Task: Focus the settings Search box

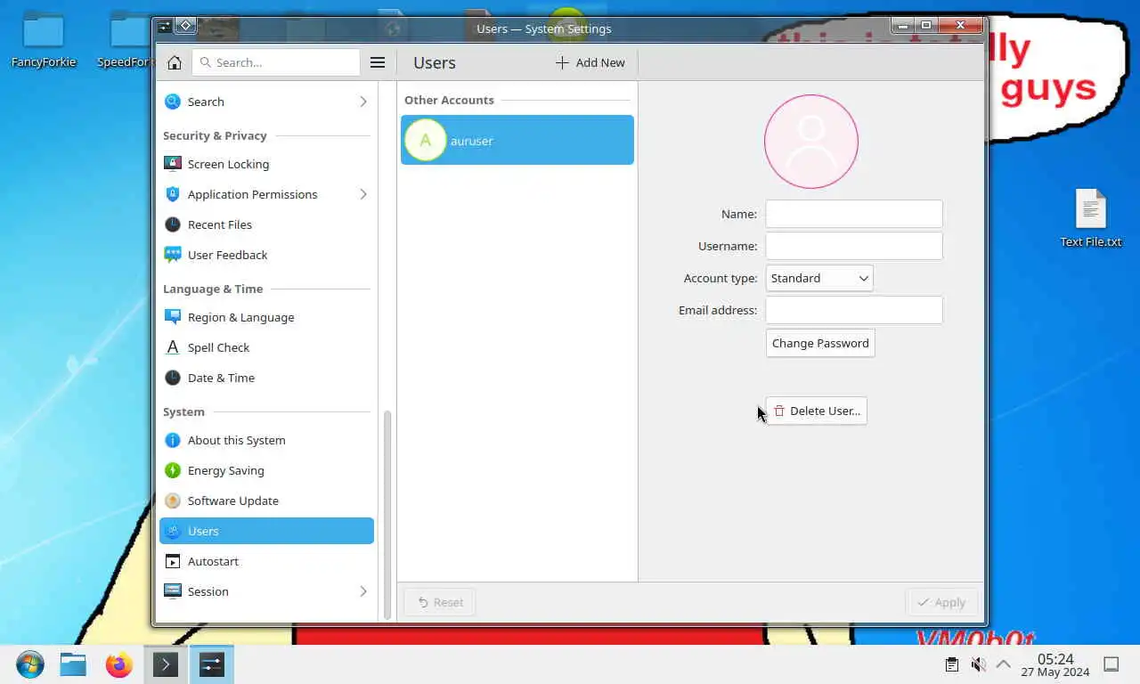Action: (276, 62)
